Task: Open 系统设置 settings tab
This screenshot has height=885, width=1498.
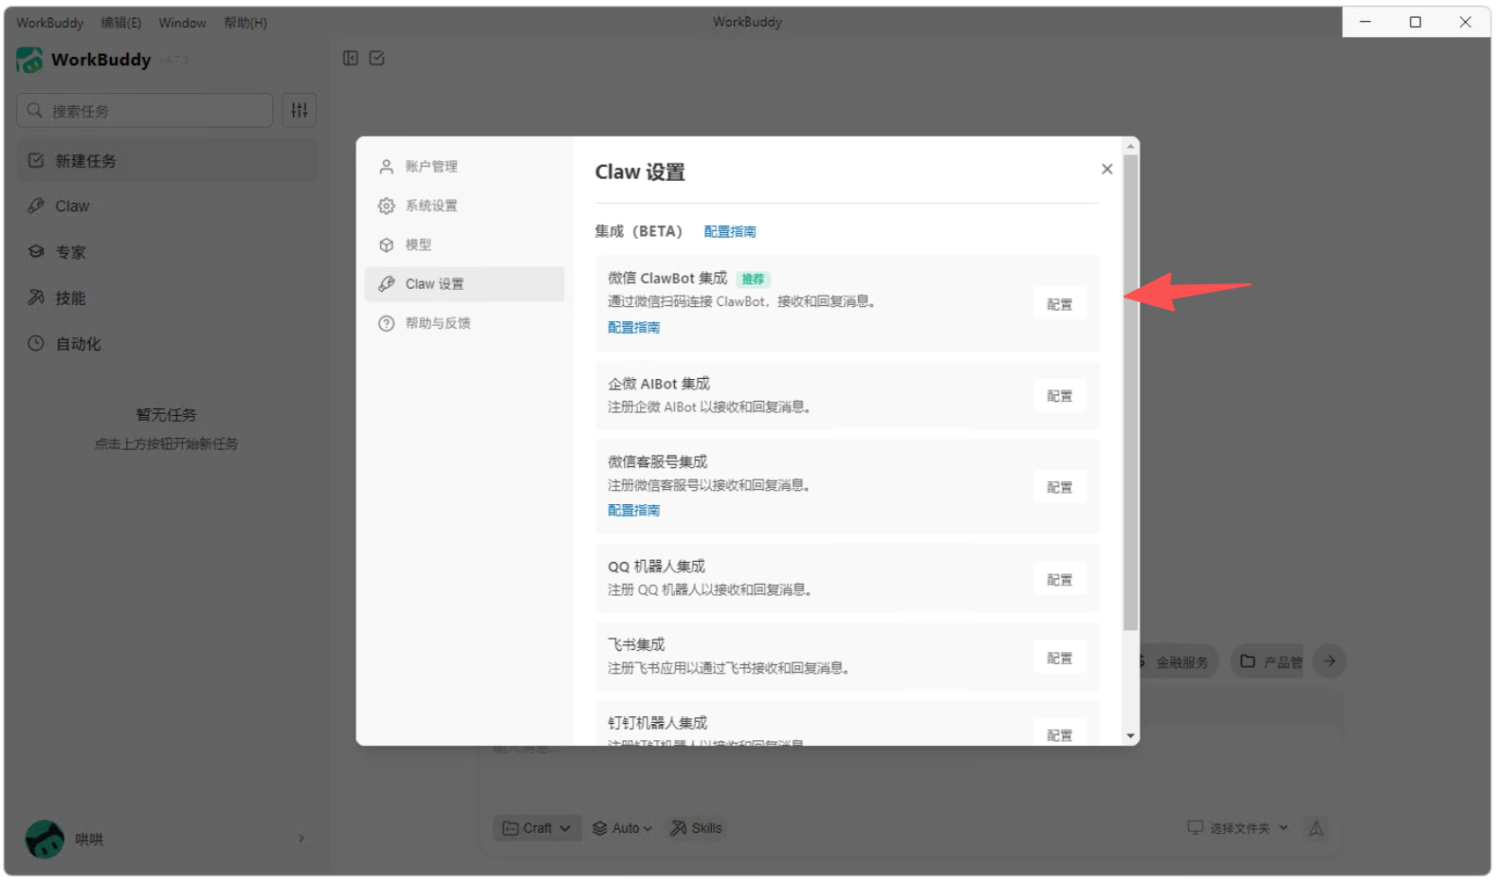Action: click(465, 206)
